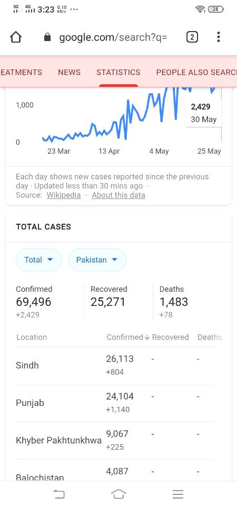Select the STATISTICS tab
The image size is (237, 508).
(118, 72)
